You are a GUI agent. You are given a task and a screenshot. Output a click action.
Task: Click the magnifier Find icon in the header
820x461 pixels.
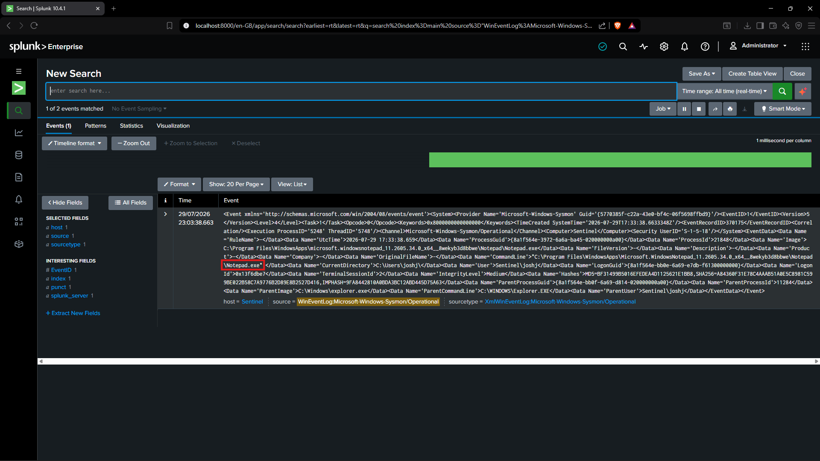click(x=623, y=47)
